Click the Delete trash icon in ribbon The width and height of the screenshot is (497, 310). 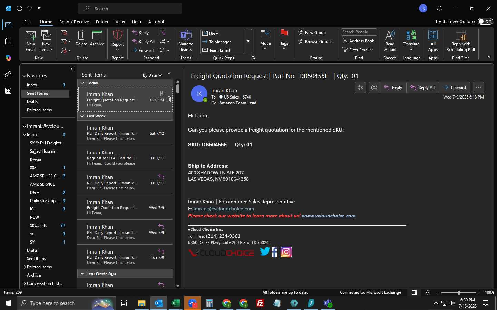pyautogui.click(x=81, y=38)
